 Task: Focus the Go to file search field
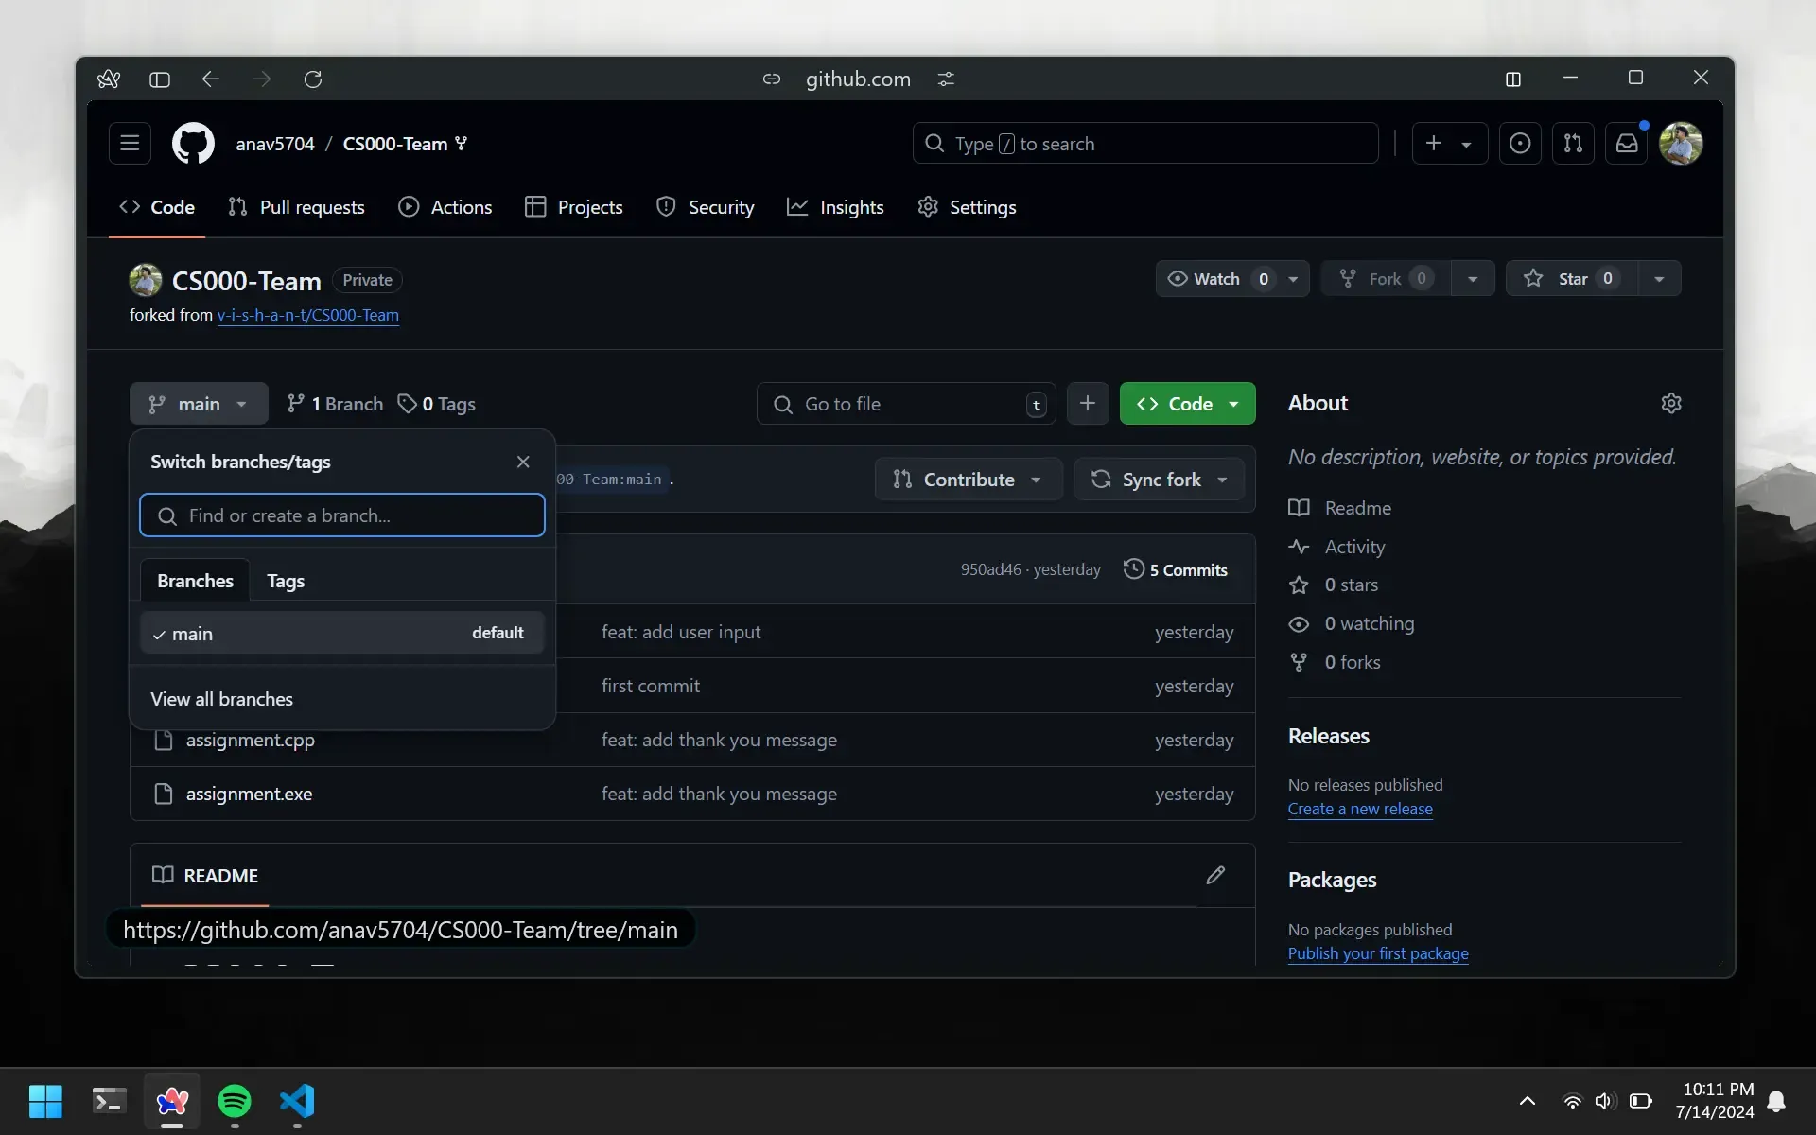click(906, 404)
